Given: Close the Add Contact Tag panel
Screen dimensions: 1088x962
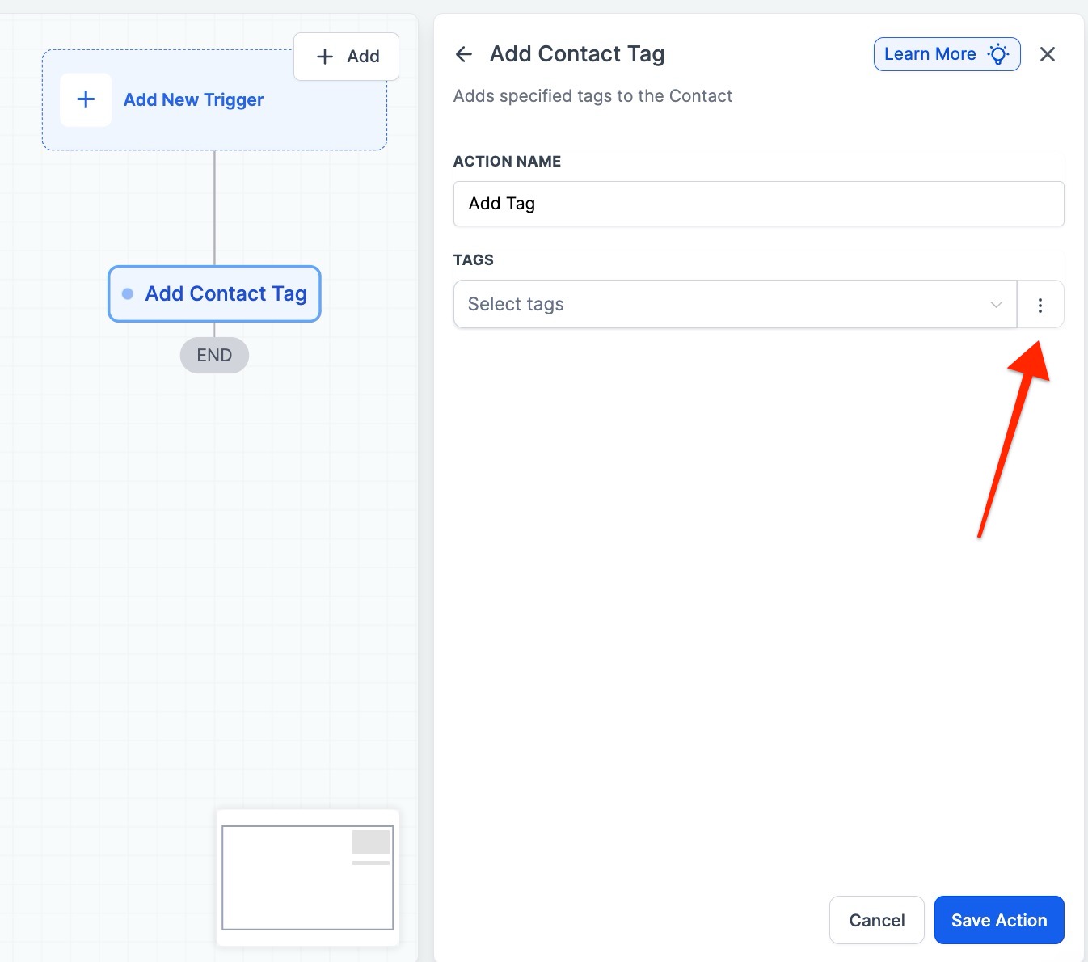Looking at the screenshot, I should (1048, 54).
